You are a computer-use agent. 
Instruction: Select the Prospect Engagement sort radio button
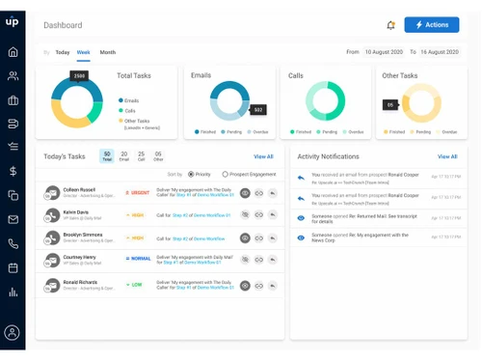click(225, 174)
